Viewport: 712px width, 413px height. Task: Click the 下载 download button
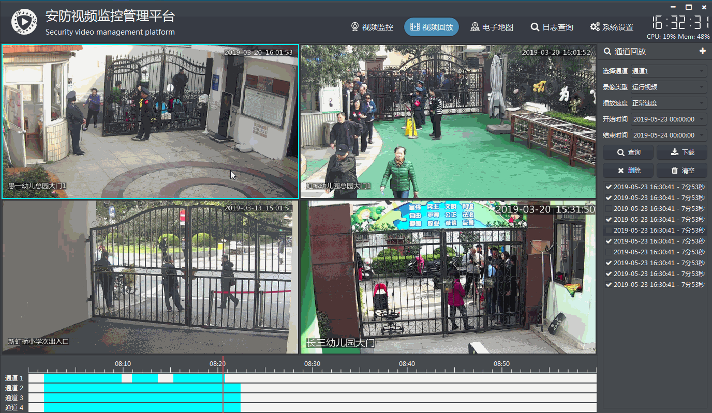tap(681, 152)
